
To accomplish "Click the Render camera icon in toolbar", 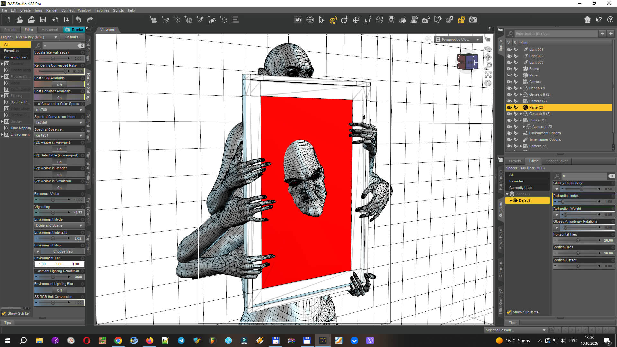I will pos(473,20).
